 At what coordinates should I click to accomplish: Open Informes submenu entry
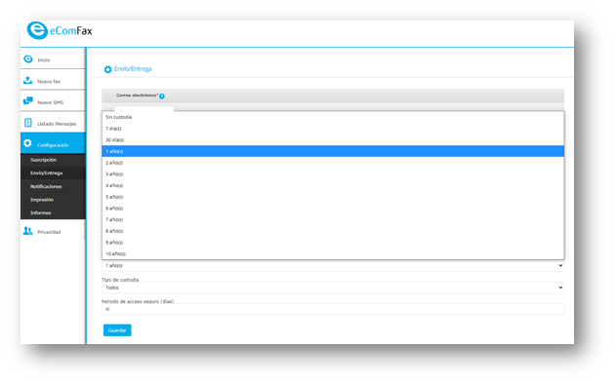[53, 212]
